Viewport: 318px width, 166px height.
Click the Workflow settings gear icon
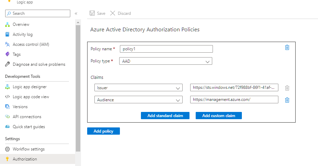(7, 149)
